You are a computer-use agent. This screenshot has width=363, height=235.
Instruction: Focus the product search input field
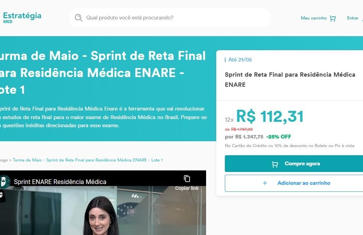tap(170, 18)
